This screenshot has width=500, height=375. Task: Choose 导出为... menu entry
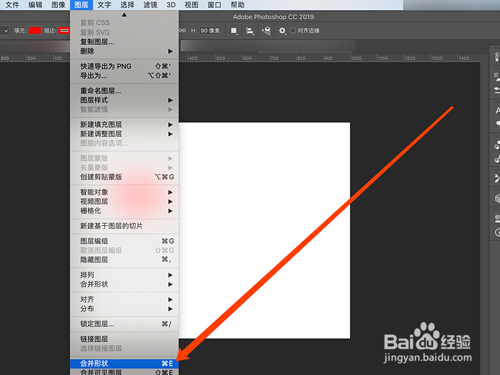124,76
